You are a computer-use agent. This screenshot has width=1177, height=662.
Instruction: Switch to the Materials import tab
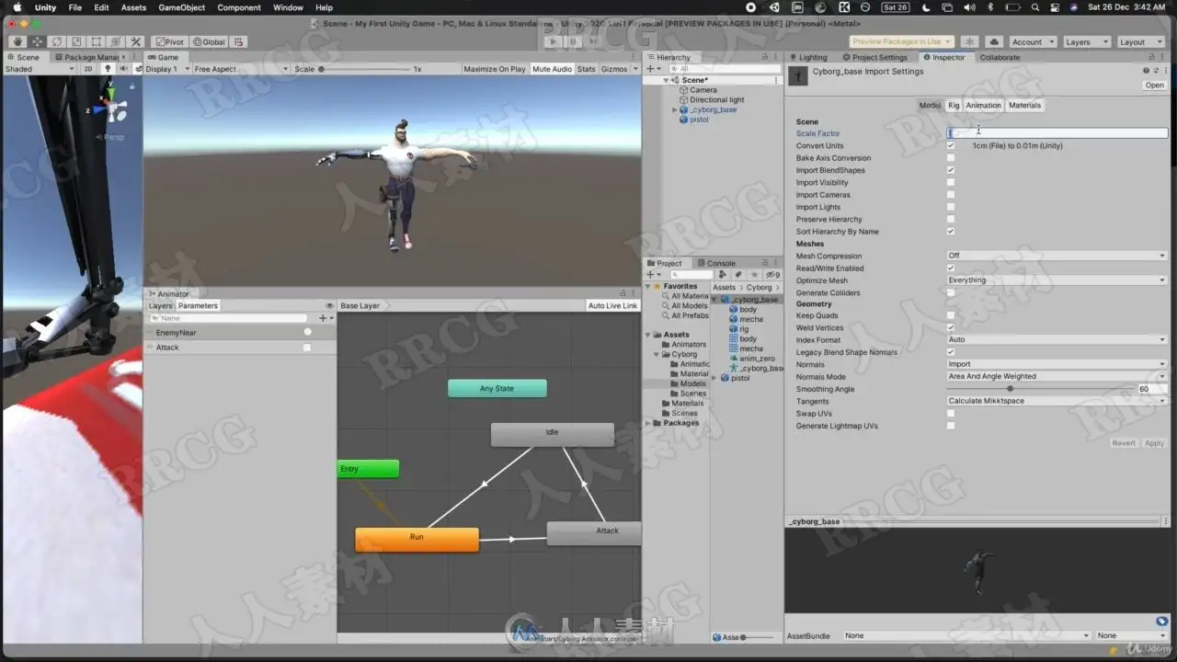1024,105
